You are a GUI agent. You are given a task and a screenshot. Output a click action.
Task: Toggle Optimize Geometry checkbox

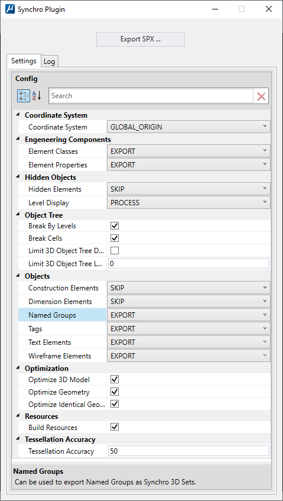115,392
